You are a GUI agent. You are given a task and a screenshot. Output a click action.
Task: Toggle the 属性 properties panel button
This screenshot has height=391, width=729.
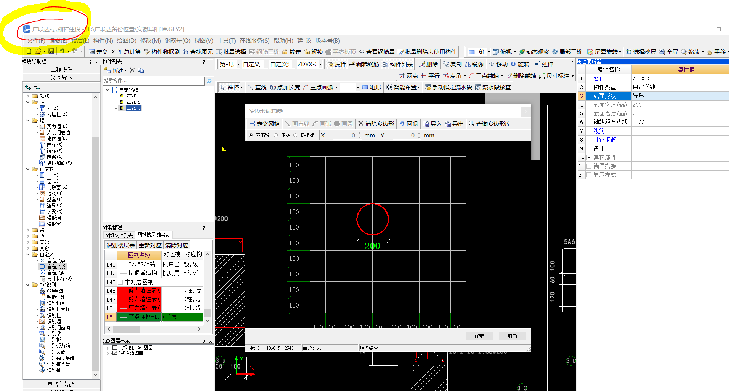(337, 64)
